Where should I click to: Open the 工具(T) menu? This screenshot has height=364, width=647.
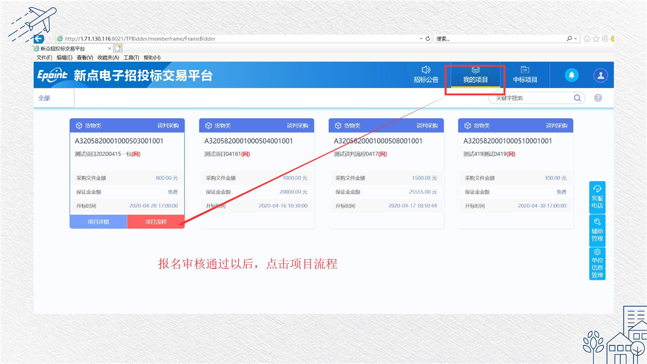(x=131, y=58)
